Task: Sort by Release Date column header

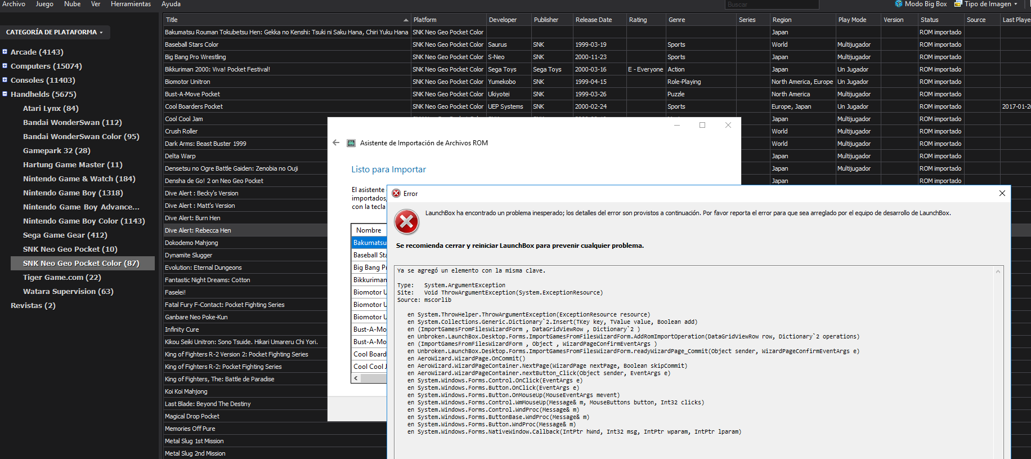Action: click(x=599, y=20)
